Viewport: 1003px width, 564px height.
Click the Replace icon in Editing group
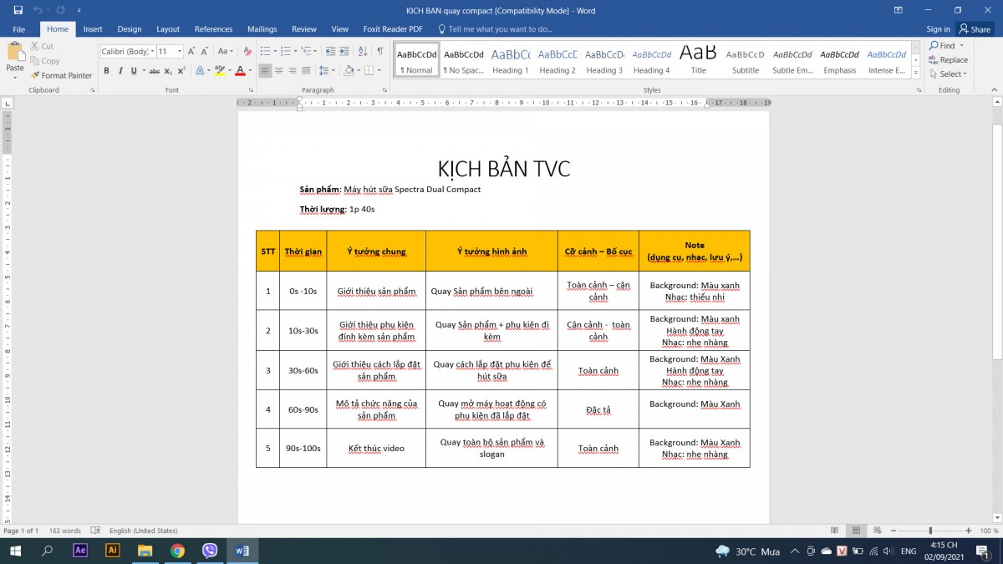pos(948,59)
